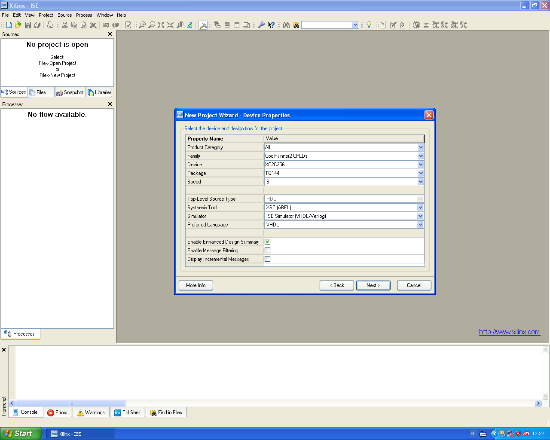Screen dimensions: 550x440
Task: Click the gear Implement icon
Action: [x=416, y=25]
